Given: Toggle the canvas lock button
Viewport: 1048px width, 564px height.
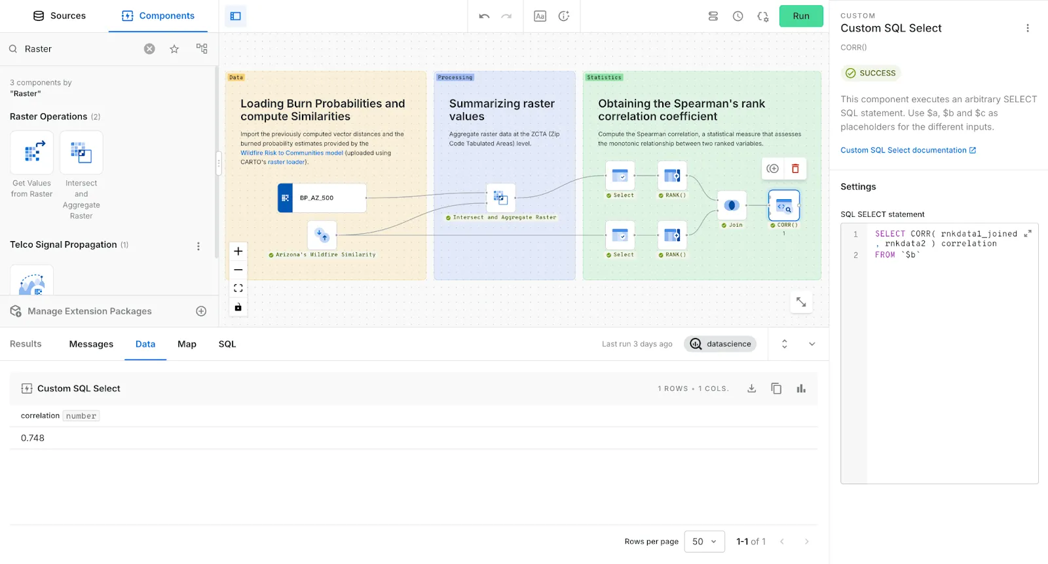Looking at the screenshot, I should coord(238,307).
